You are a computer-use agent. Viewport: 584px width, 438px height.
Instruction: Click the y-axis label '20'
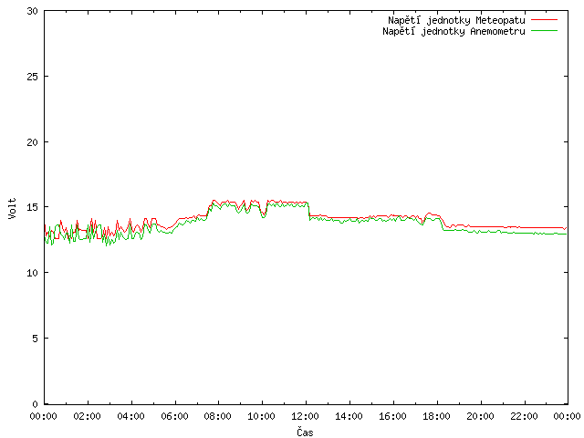33,142
